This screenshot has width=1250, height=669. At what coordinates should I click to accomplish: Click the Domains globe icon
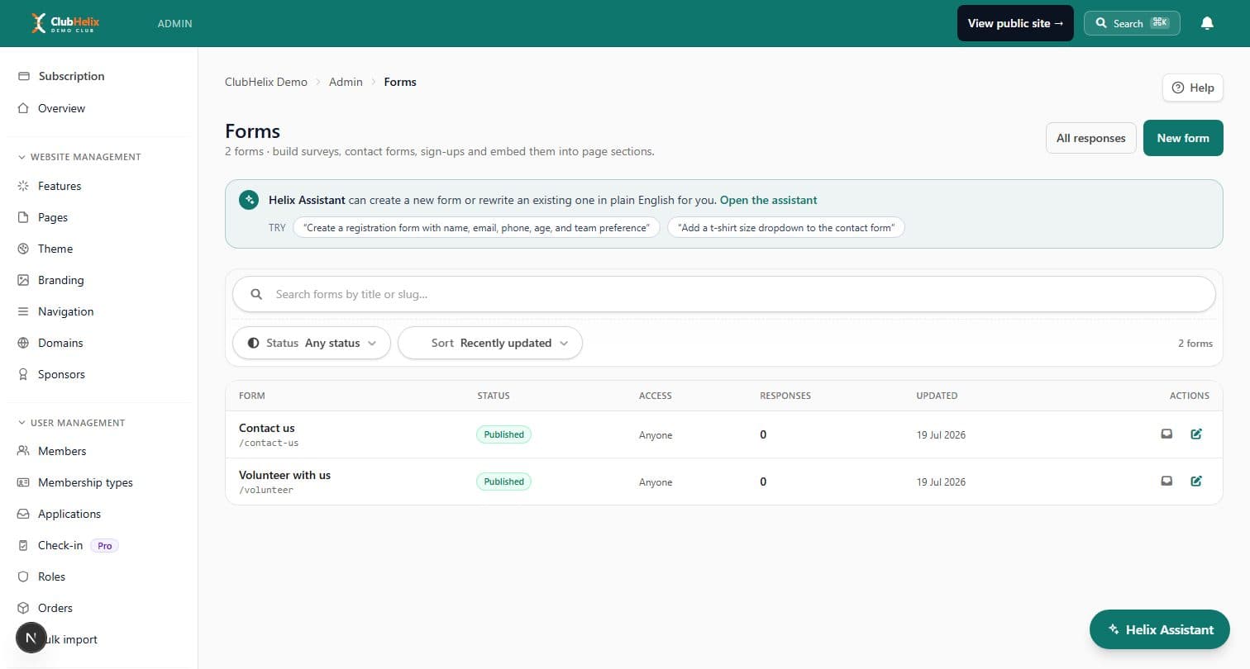(x=23, y=343)
